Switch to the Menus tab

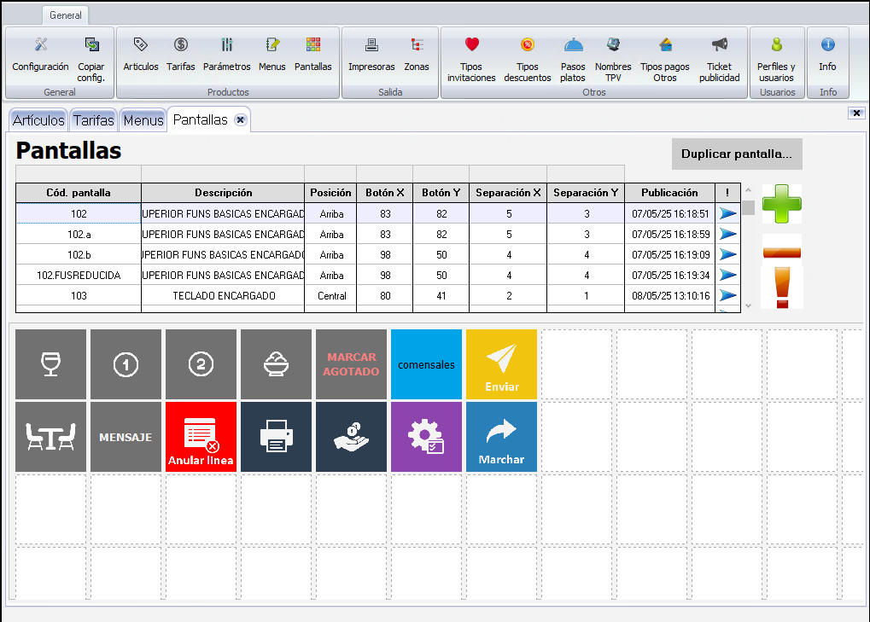[143, 120]
